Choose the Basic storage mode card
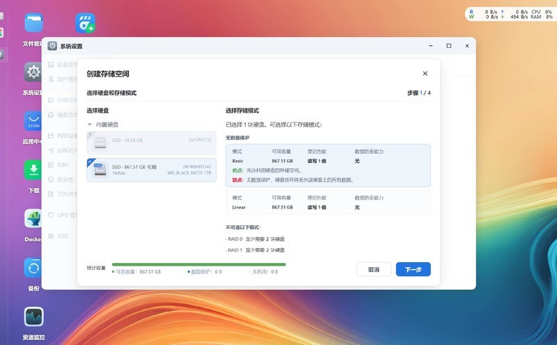557x345 pixels. click(328, 166)
